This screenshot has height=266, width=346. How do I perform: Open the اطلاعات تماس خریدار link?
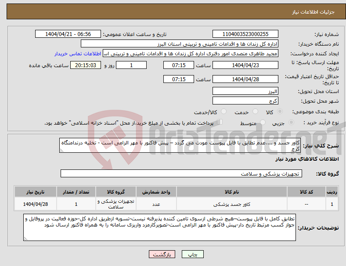[78, 54]
